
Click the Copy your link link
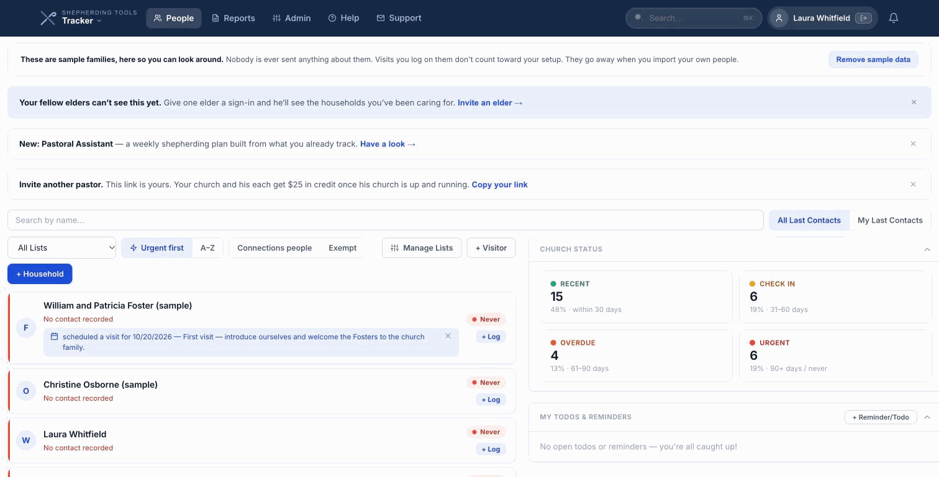(x=500, y=184)
